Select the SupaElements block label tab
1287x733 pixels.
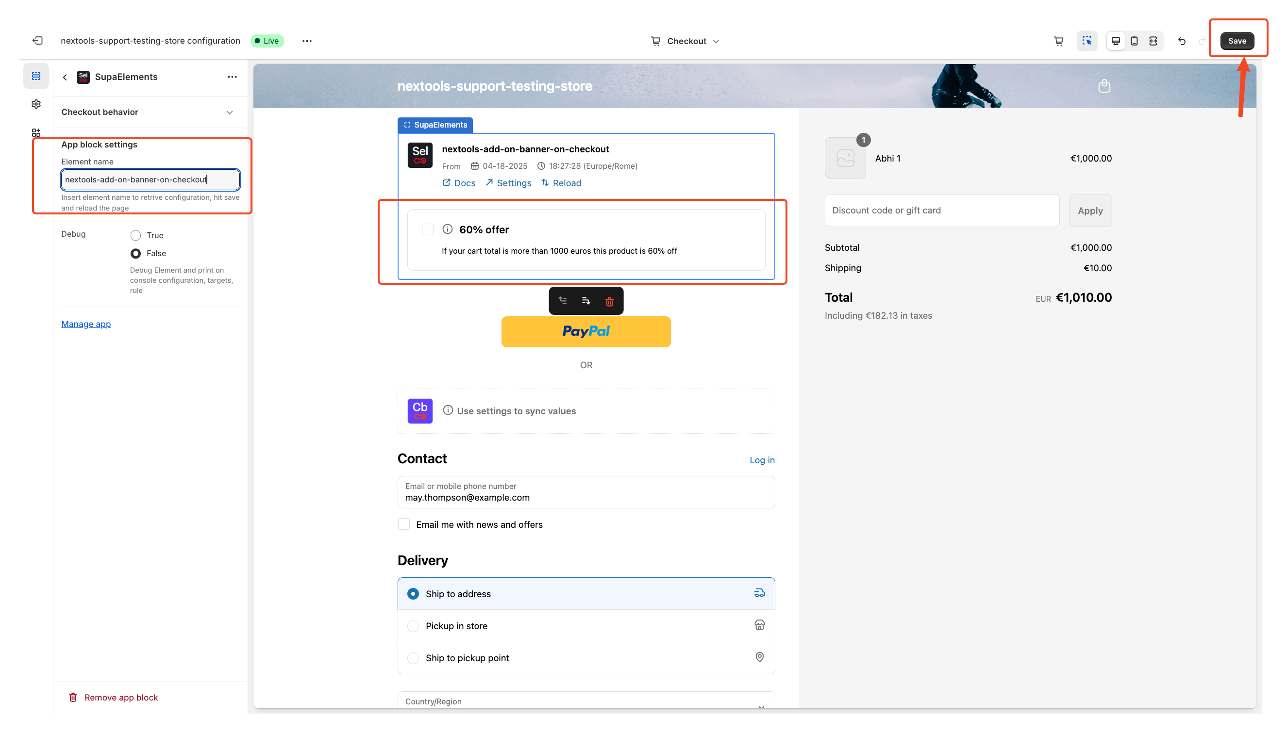click(435, 125)
